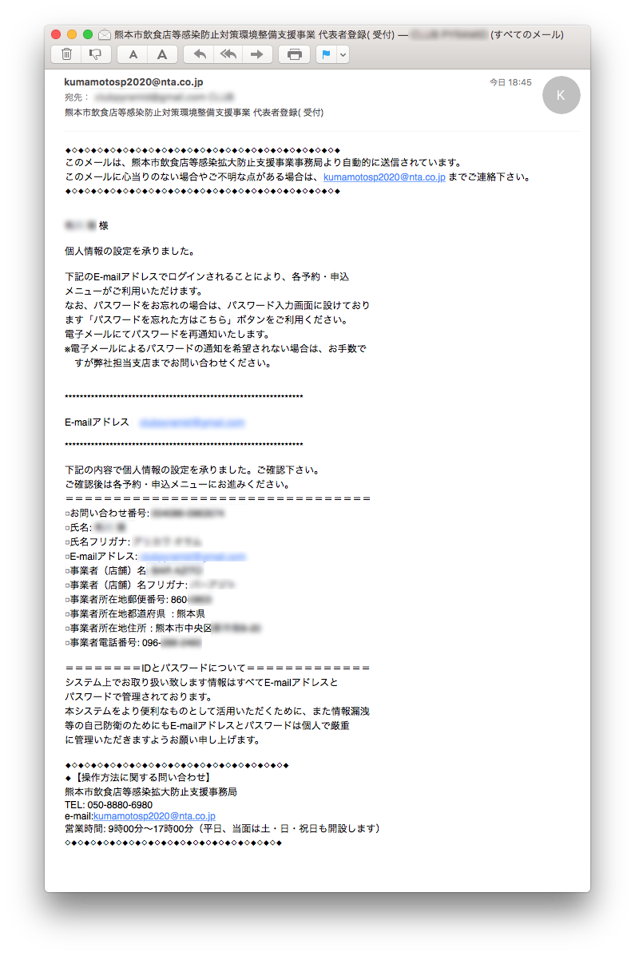Open flag color dropdown arrow
Image resolution: width=635 pixels, height=956 pixels.
click(343, 54)
